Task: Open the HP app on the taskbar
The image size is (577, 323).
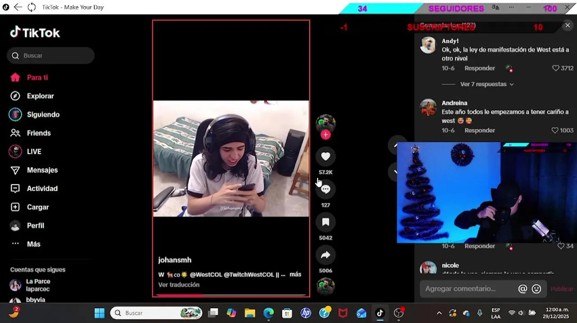Action: pyautogui.click(x=306, y=313)
